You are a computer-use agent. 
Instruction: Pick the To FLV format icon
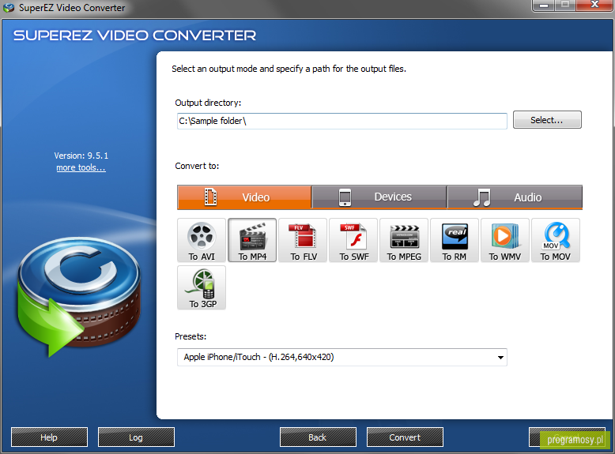tap(303, 240)
